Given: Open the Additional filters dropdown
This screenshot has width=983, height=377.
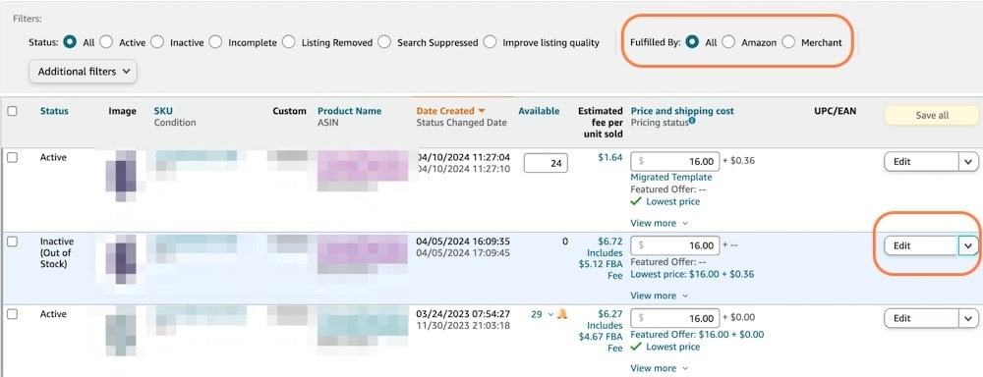Looking at the screenshot, I should (83, 72).
